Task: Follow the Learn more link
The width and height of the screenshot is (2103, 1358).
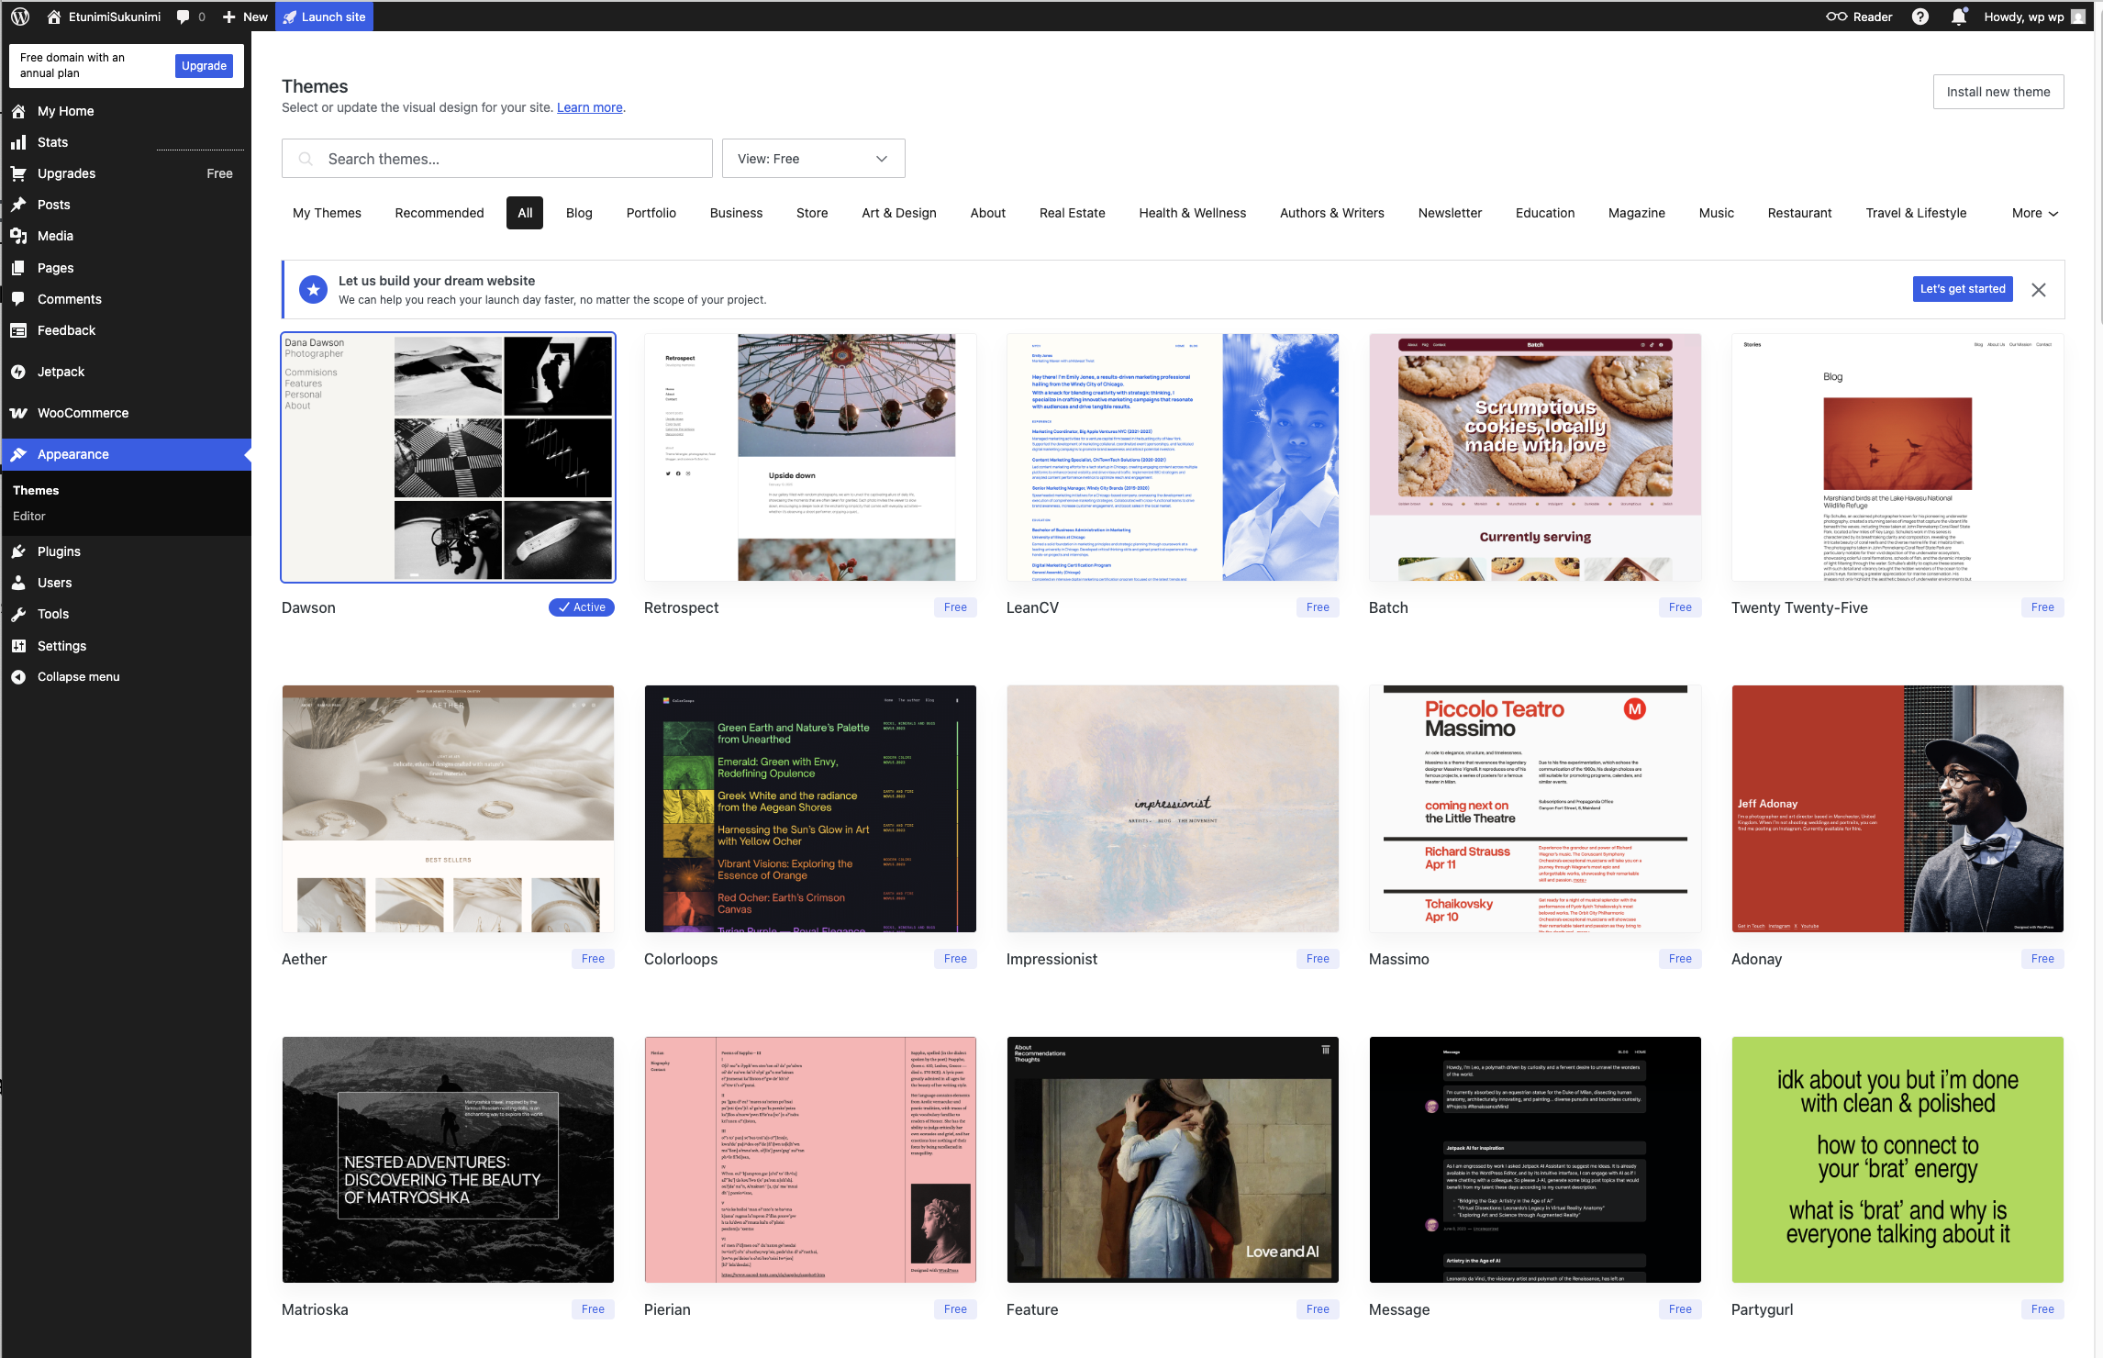Action: point(589,107)
